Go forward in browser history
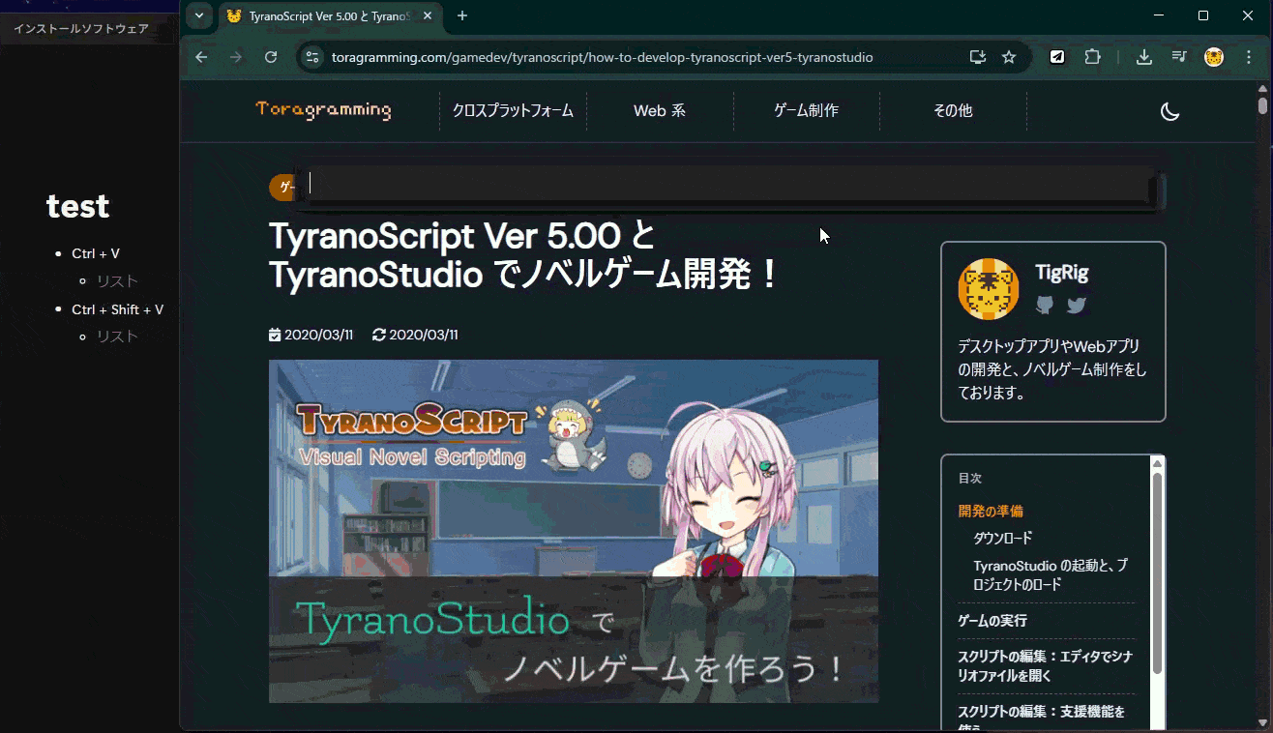The image size is (1273, 733). pyautogui.click(x=236, y=57)
